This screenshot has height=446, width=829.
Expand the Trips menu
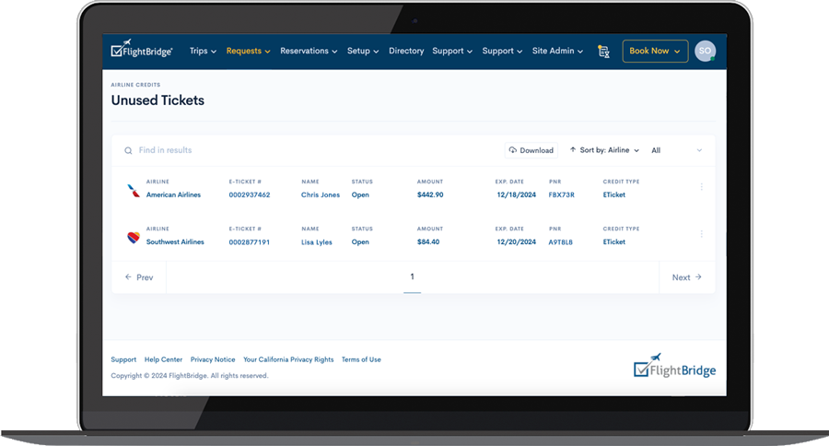coord(203,52)
